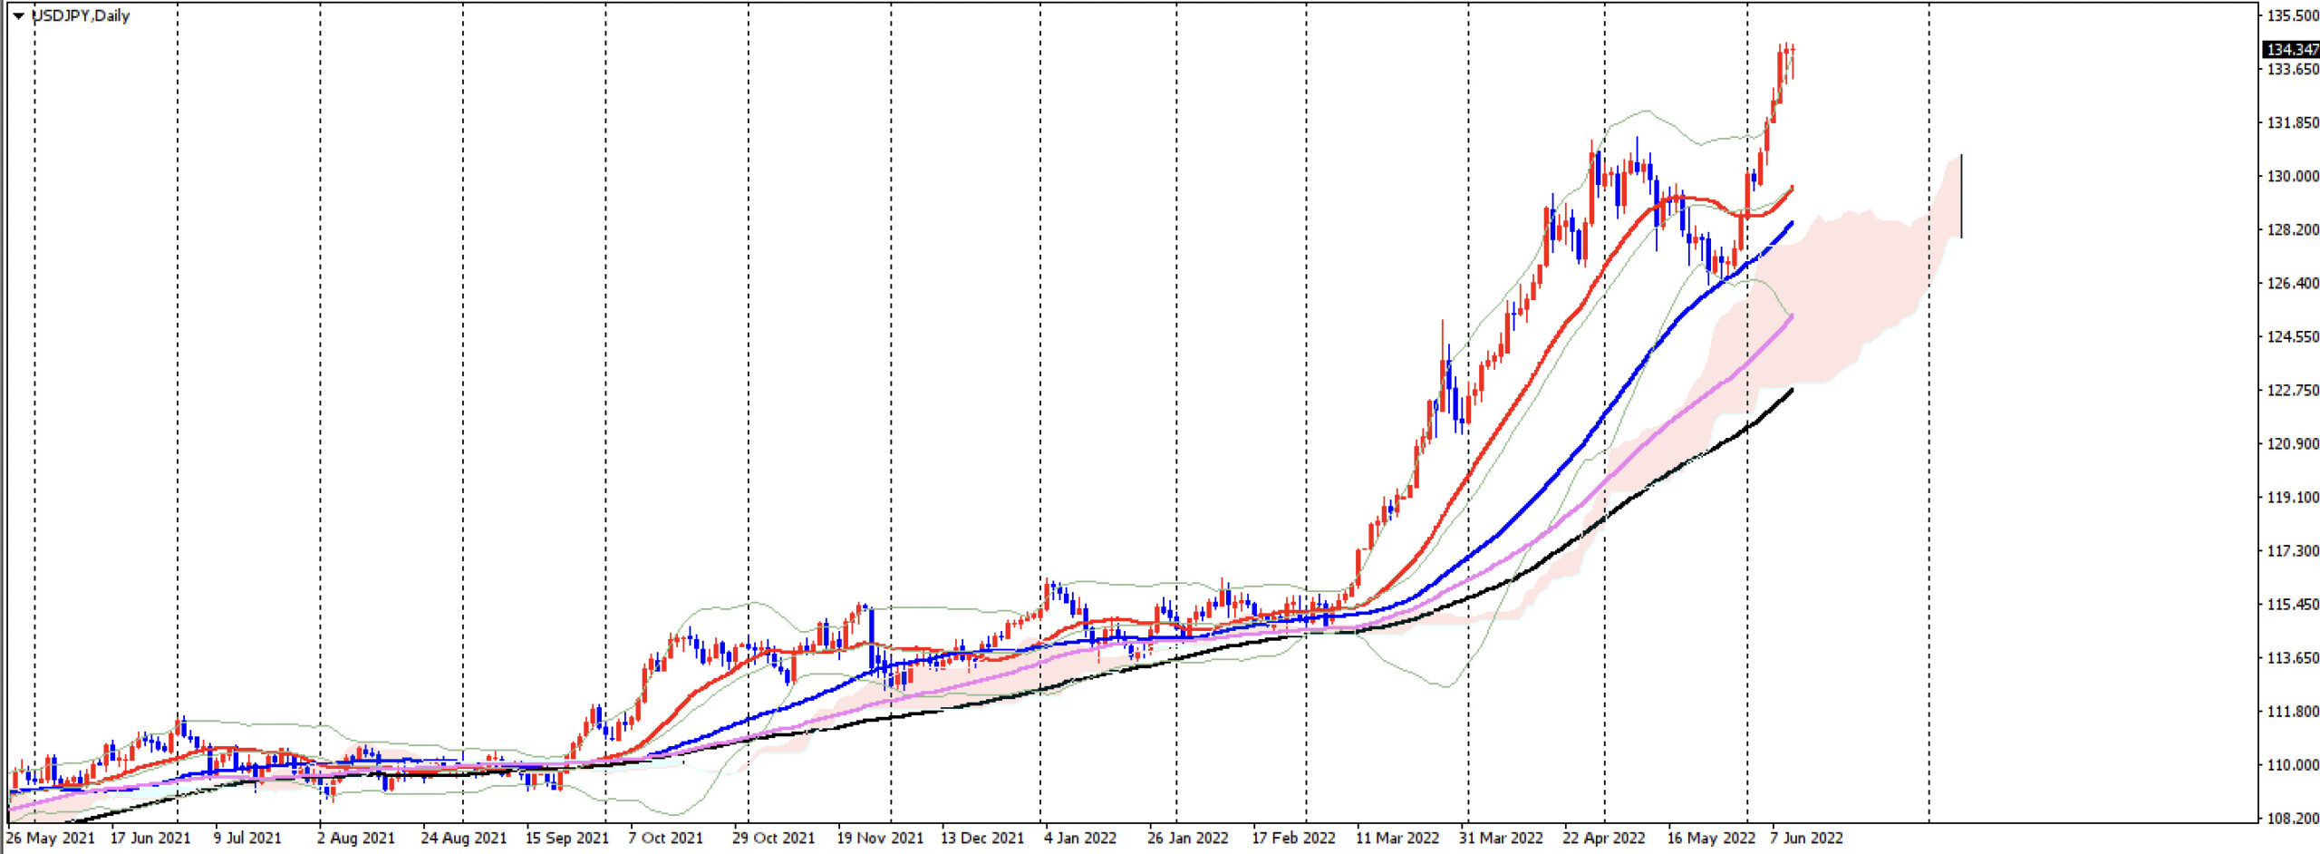Click the 117.300 price scale label

coord(2293,550)
